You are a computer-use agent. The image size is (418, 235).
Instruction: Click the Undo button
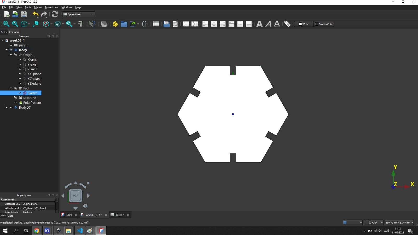pos(36,14)
